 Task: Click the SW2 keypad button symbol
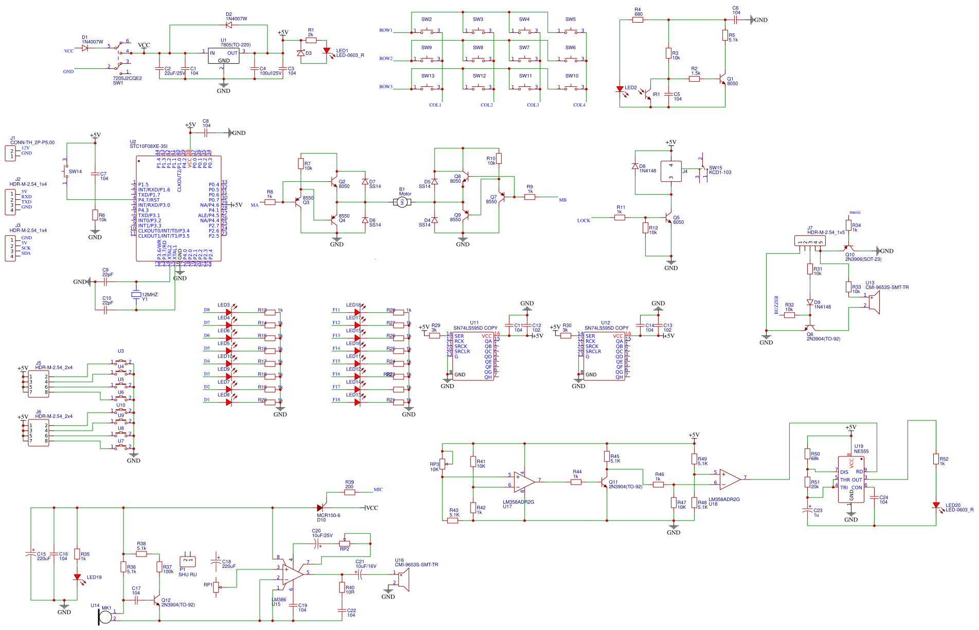pyautogui.click(x=427, y=31)
